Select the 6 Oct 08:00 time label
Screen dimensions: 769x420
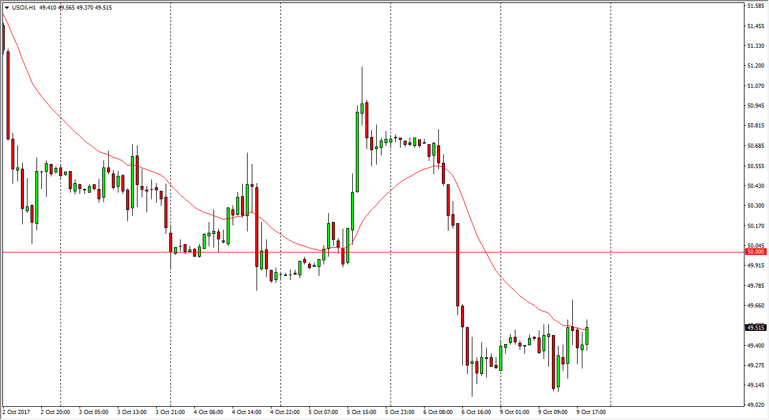(x=438, y=412)
